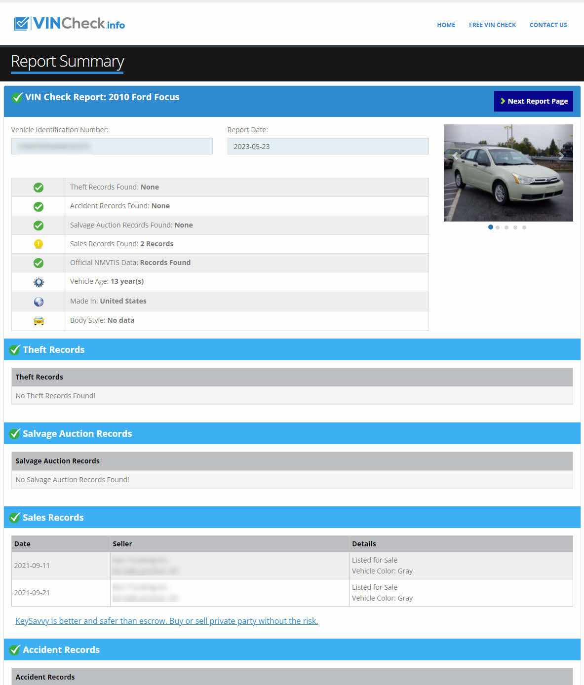Click green check icon beside Salvage Auction Records Found

click(39, 226)
